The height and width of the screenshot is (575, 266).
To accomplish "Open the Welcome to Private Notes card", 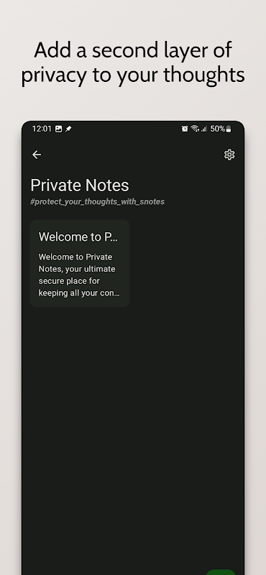I will point(80,263).
